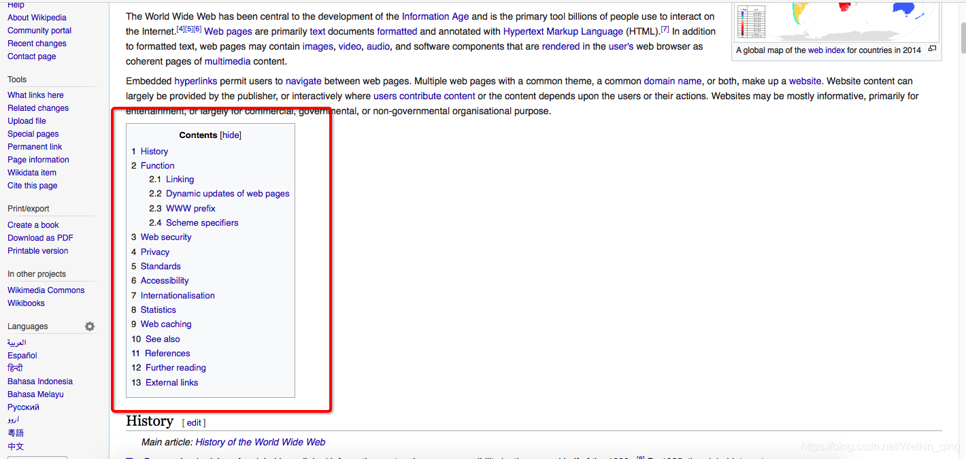Switch to Bahasa Melayu language version

(35, 394)
